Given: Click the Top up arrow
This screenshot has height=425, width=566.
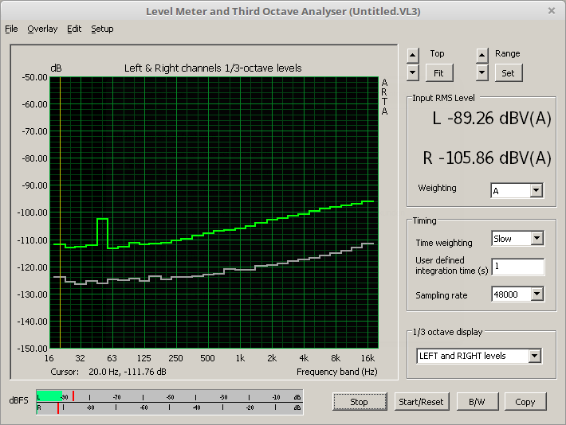Looking at the screenshot, I should pyautogui.click(x=412, y=55).
